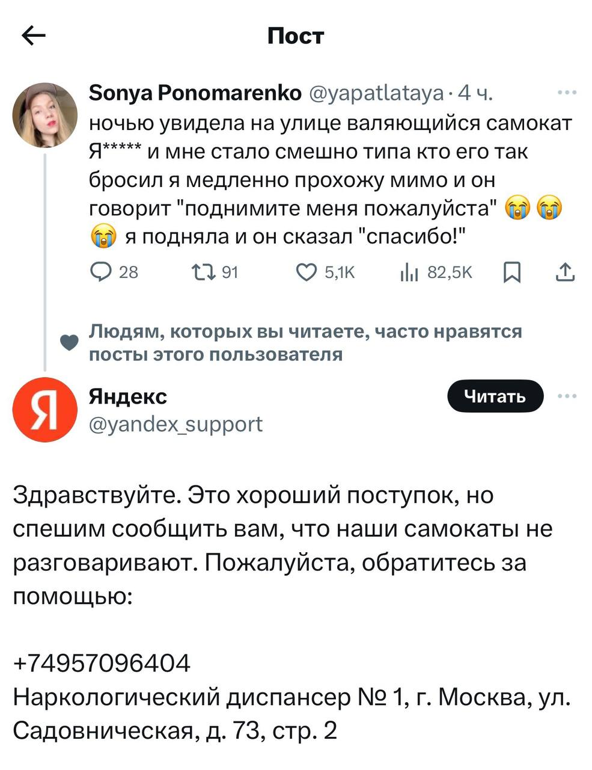Tap the phone number +74957096404
The image size is (592, 770).
(102, 663)
